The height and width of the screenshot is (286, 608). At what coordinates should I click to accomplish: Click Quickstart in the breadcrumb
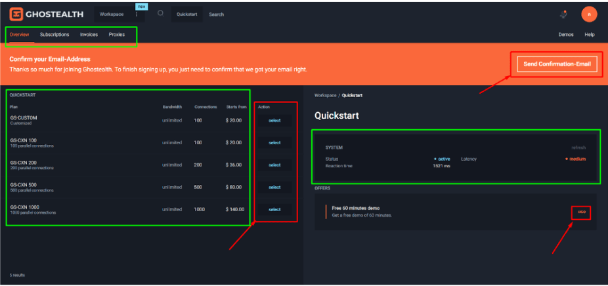[x=352, y=95]
